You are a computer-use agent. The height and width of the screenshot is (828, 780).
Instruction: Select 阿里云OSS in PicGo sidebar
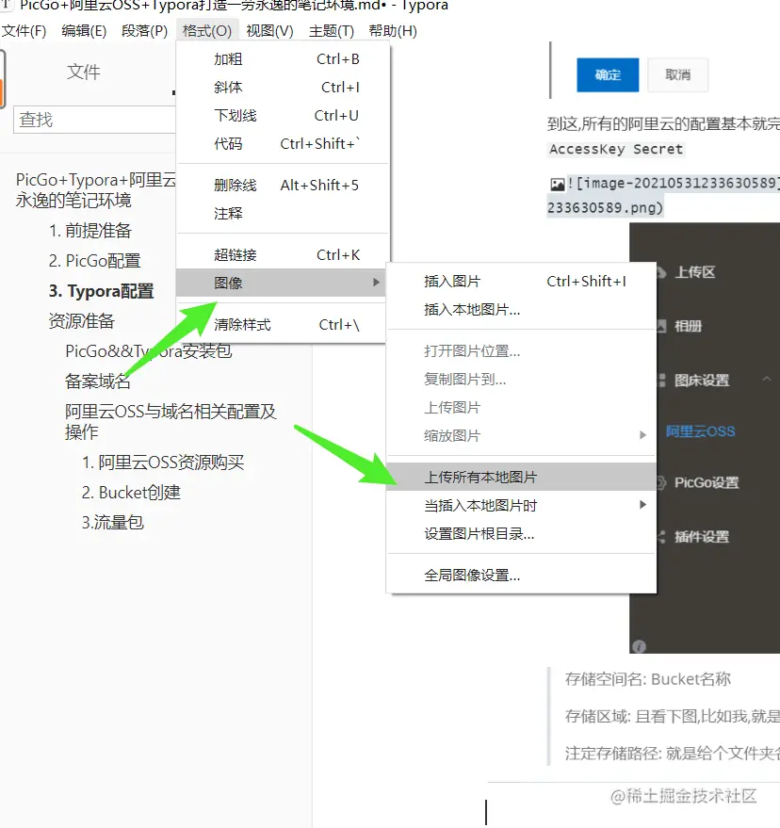[x=700, y=431]
